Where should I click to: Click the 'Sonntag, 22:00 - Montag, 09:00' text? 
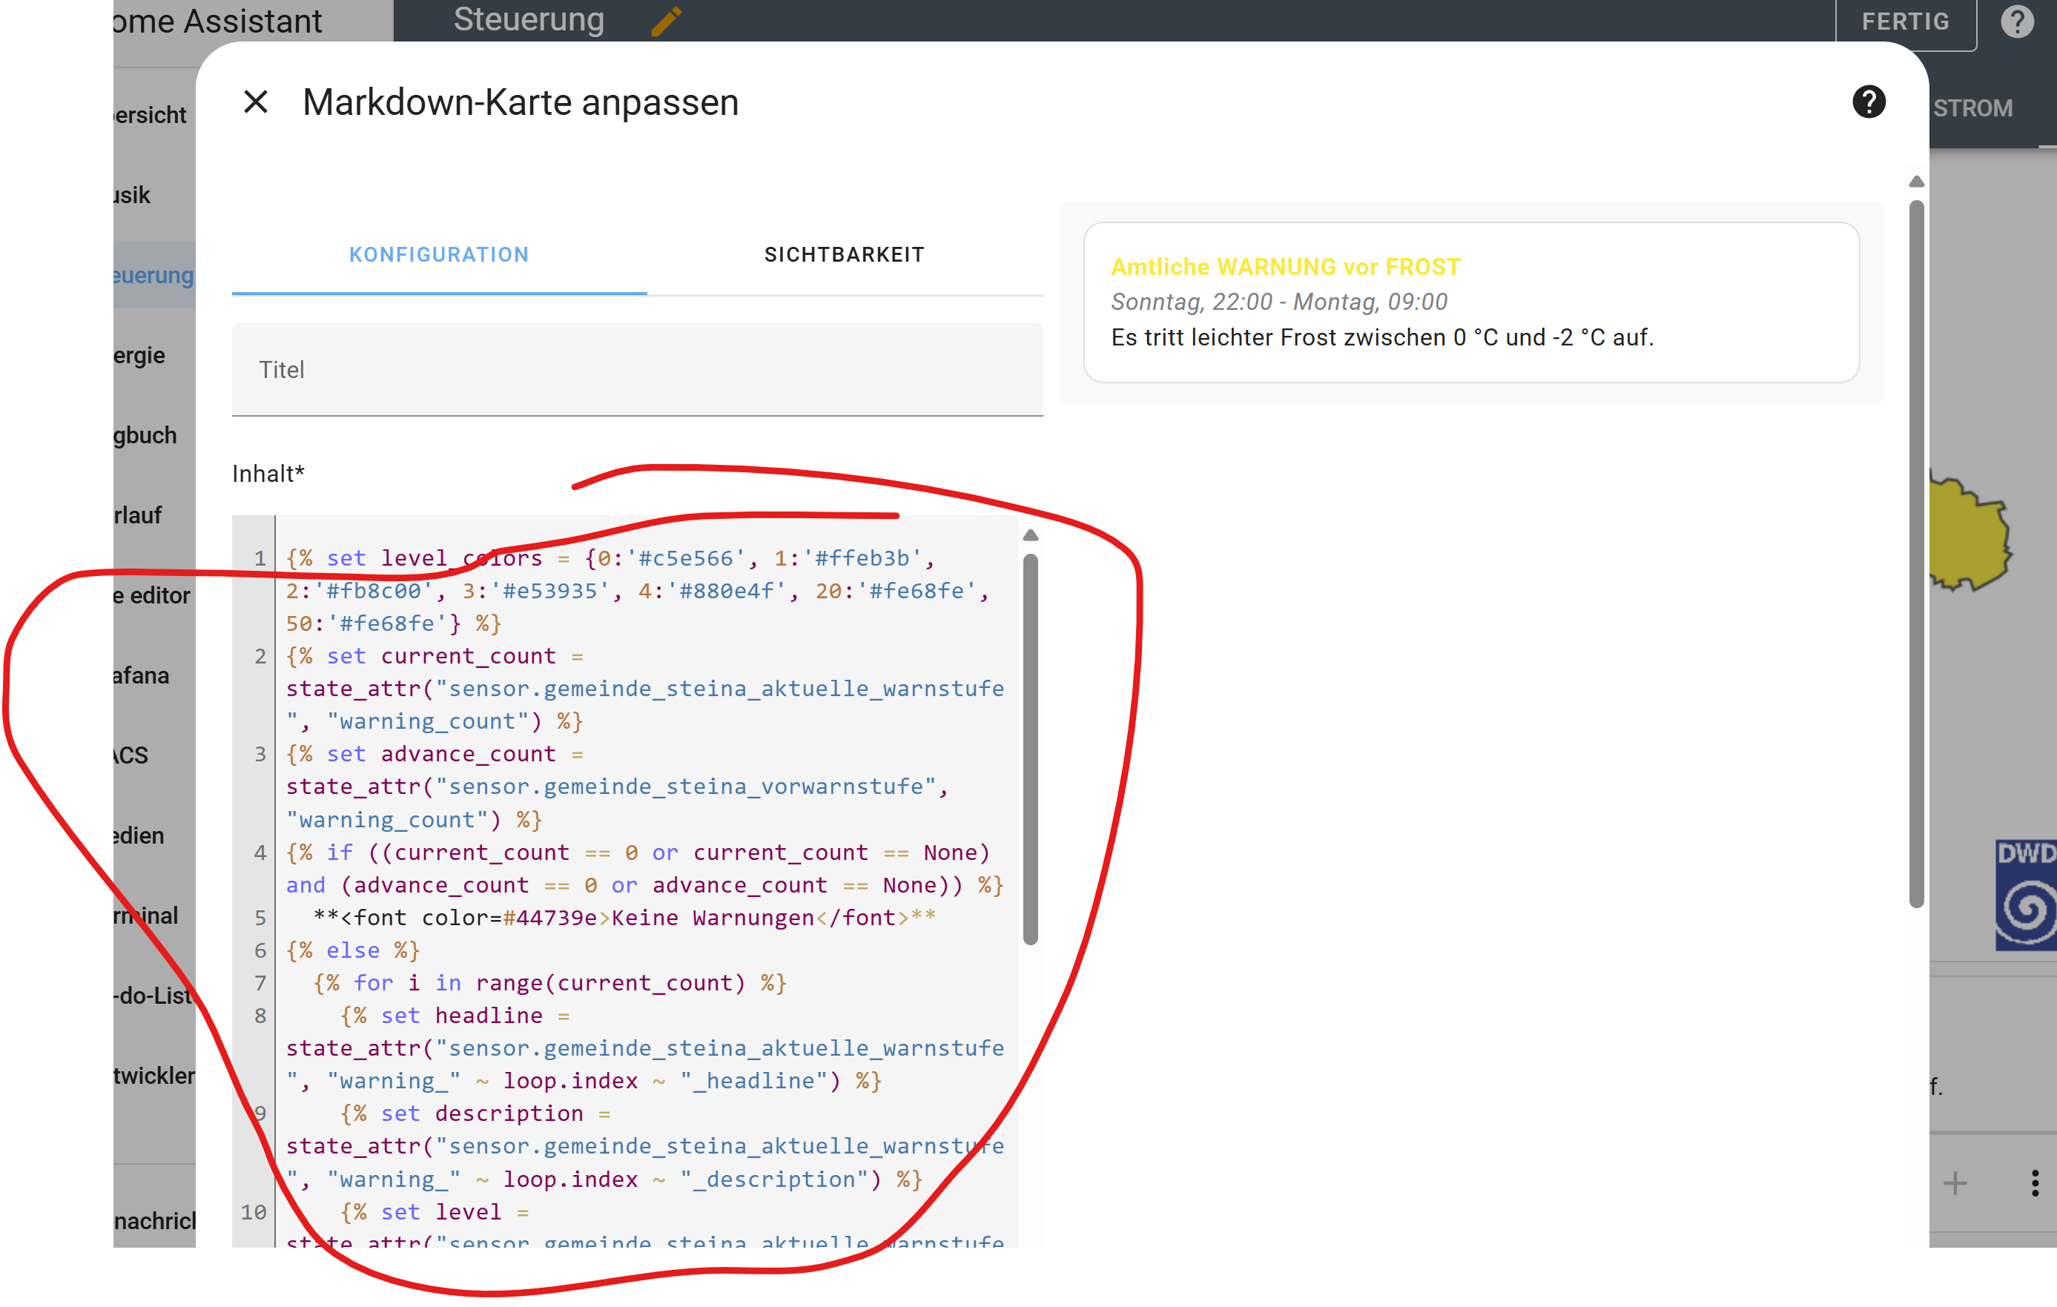click(x=1279, y=302)
